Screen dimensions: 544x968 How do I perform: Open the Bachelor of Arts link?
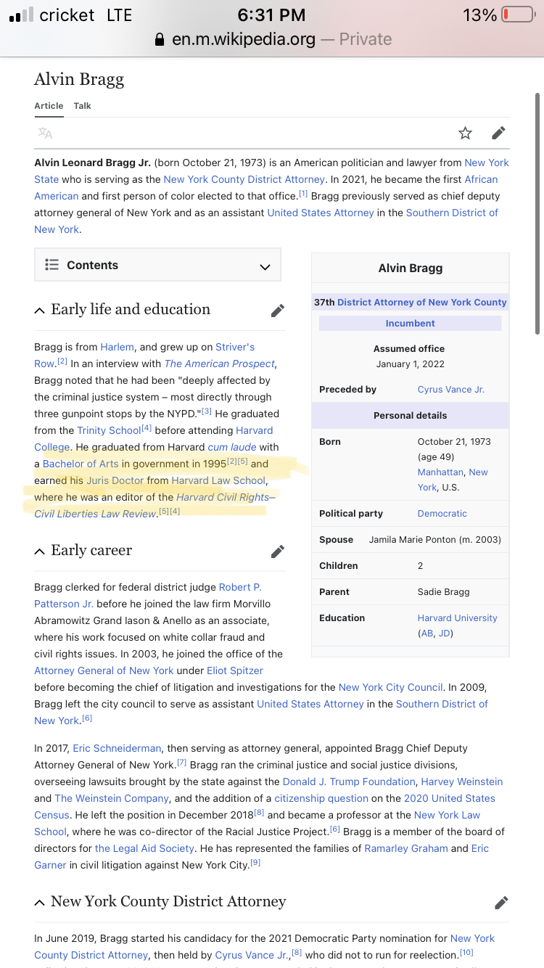tap(81, 464)
